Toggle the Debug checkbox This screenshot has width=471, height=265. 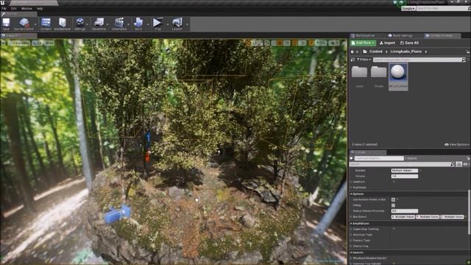393,205
